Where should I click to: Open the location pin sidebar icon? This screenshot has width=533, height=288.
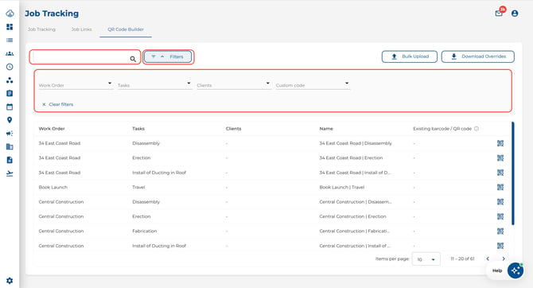(10, 120)
